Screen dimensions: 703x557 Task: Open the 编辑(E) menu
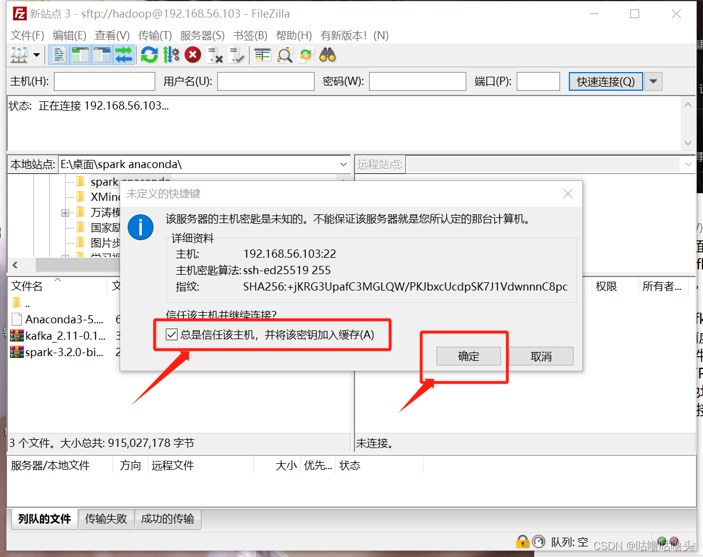tap(70, 35)
